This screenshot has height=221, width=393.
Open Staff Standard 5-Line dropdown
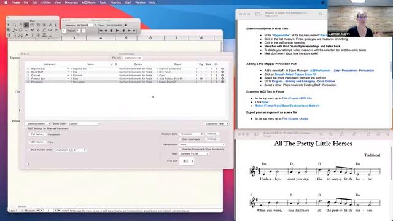(194, 153)
